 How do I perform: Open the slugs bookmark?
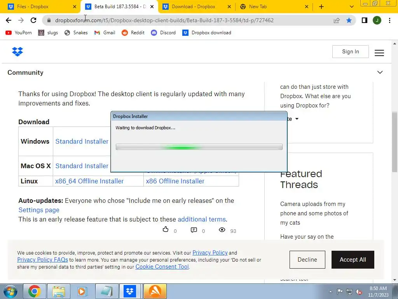[x=48, y=33]
